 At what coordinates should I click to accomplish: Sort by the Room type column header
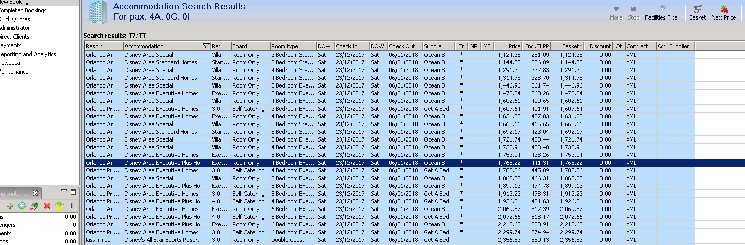click(x=293, y=46)
